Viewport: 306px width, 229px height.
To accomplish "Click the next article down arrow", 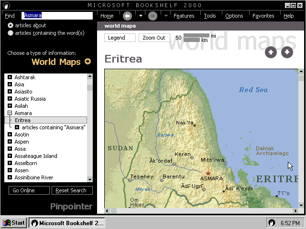I will pyautogui.click(x=287, y=52).
